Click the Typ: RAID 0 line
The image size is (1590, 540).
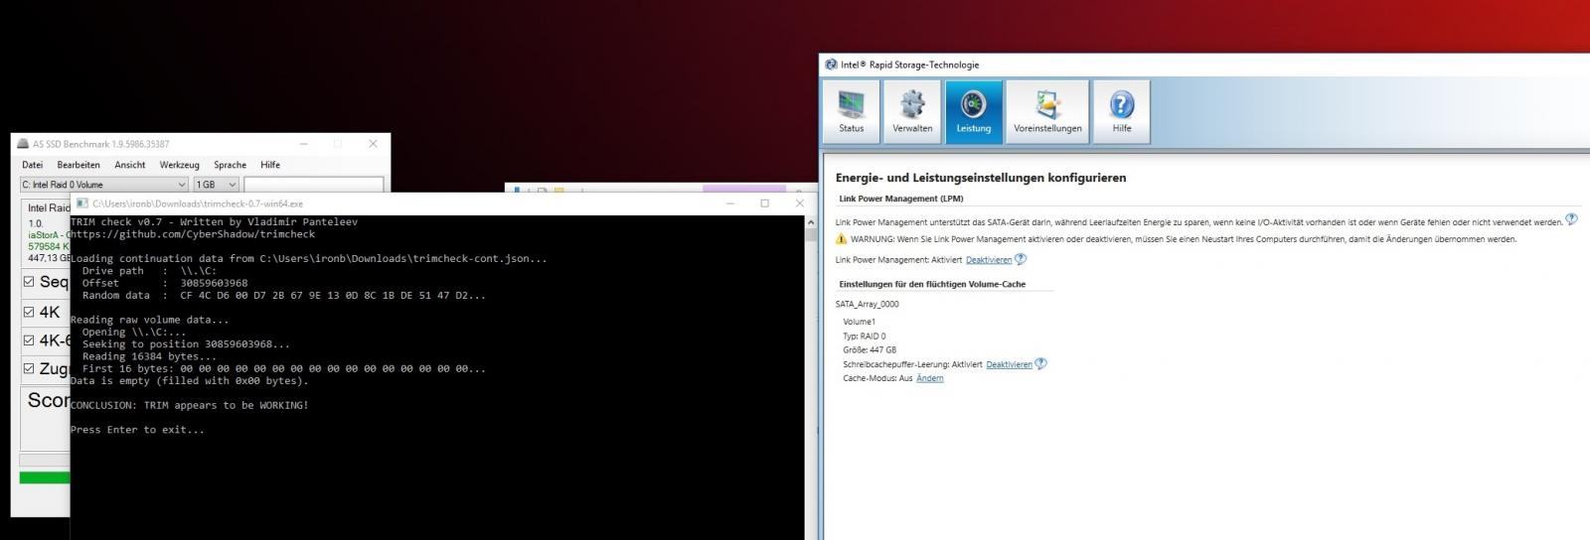[864, 336]
